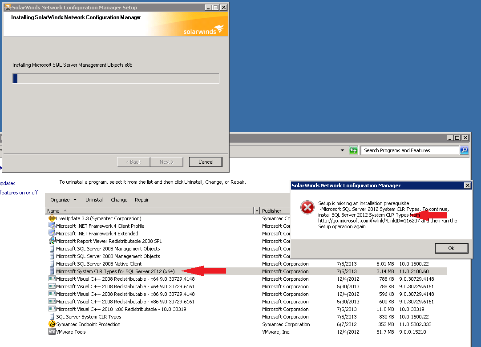Image resolution: width=481 pixels, height=347 pixels.
Task: Click Change in the Programs toolbar
Action: (x=119, y=200)
